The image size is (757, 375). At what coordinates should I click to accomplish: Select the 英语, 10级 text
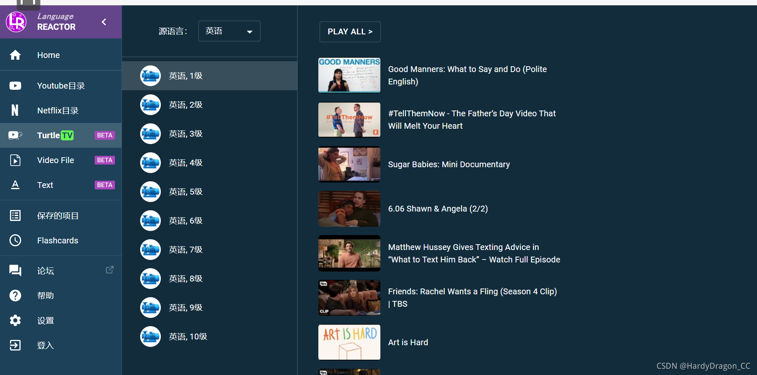coord(188,337)
